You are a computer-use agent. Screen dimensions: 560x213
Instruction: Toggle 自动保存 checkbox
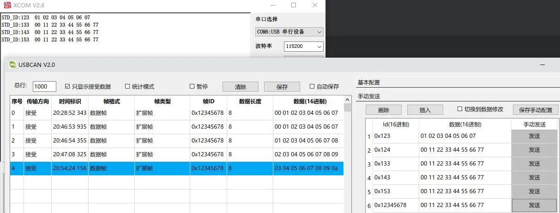[312, 86]
